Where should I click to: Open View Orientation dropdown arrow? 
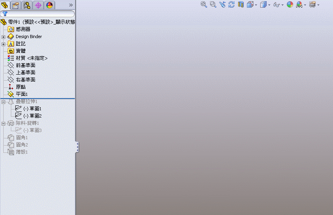(256, 5)
